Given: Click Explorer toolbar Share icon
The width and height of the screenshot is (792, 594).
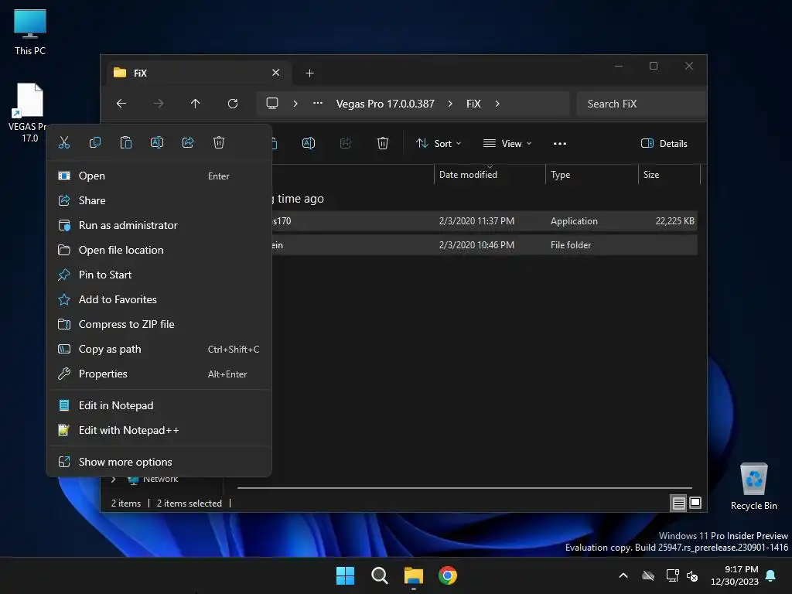Looking at the screenshot, I should click(346, 143).
